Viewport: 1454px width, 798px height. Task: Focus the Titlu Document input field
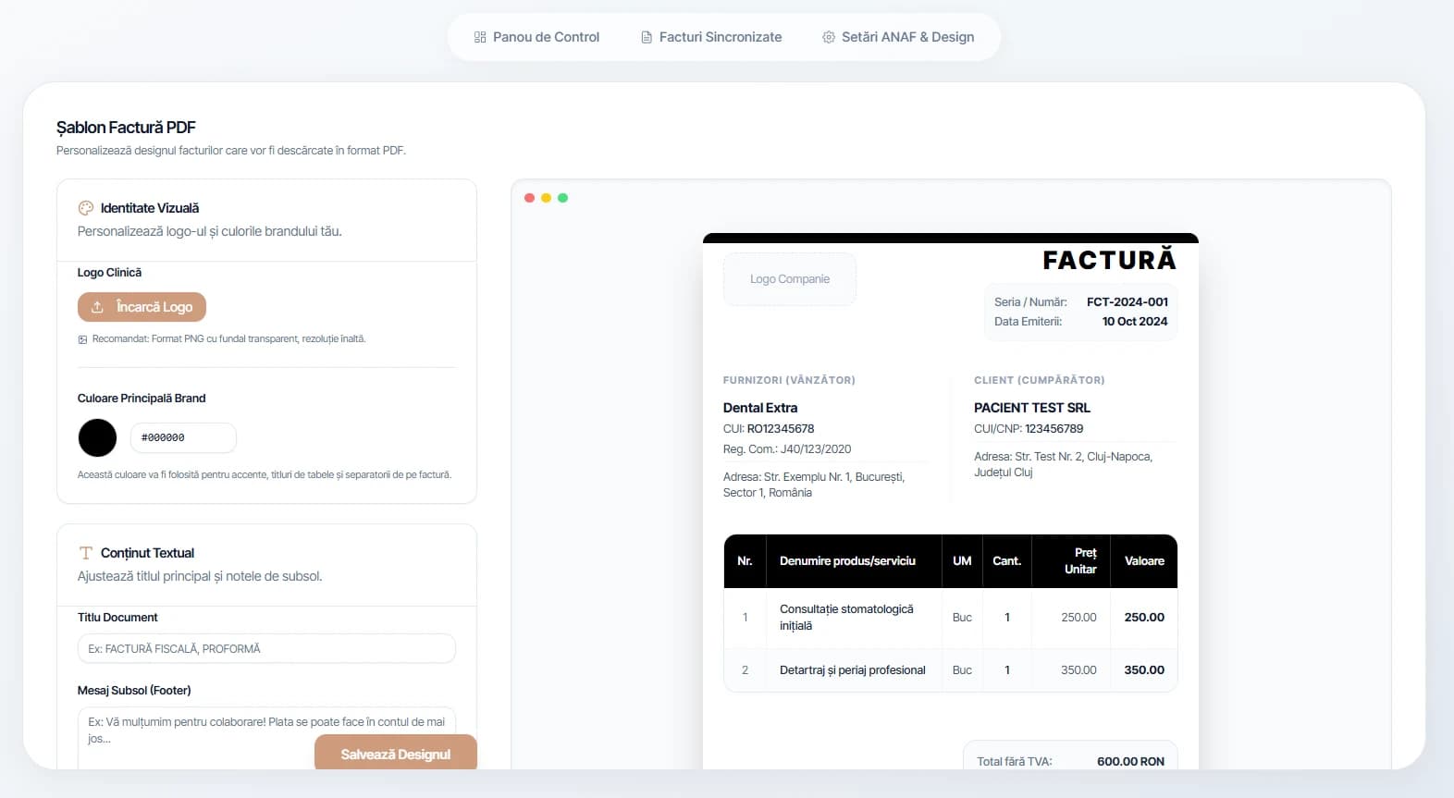[266, 648]
